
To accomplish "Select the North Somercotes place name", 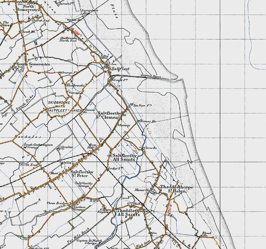I will [x=28, y=8].
